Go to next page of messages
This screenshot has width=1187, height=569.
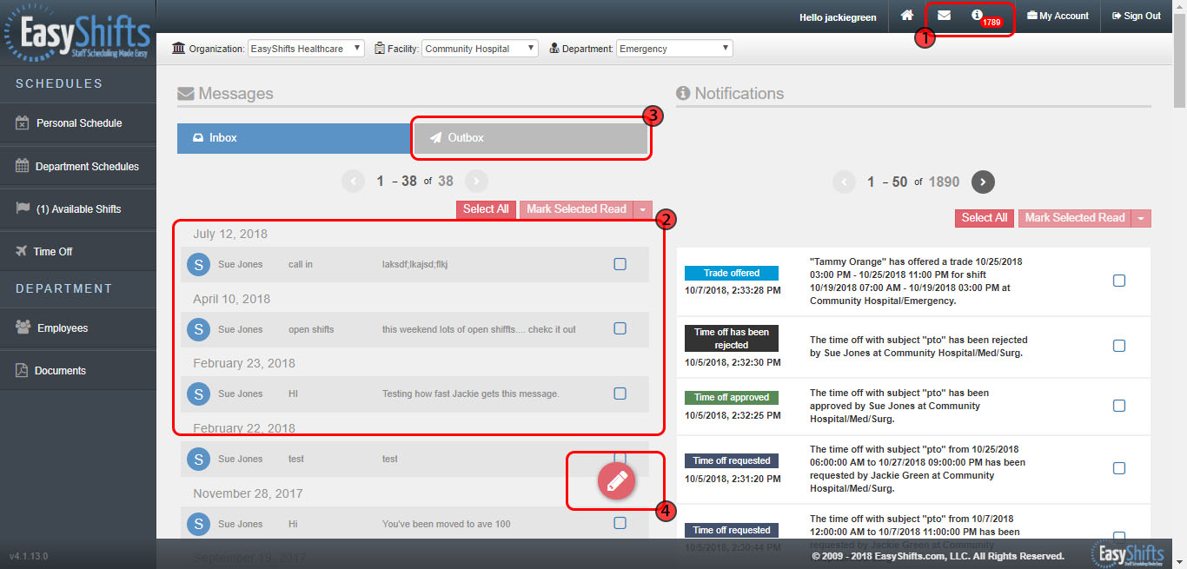pyautogui.click(x=476, y=181)
